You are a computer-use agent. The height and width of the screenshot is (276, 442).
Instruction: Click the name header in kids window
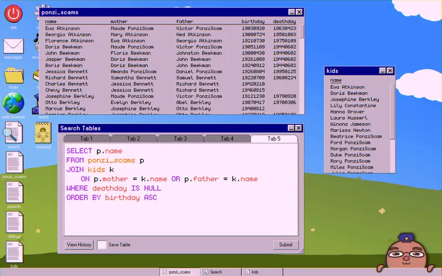(x=336, y=80)
